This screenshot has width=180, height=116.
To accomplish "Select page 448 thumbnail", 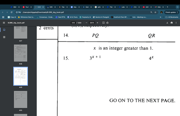I will (21, 53).
